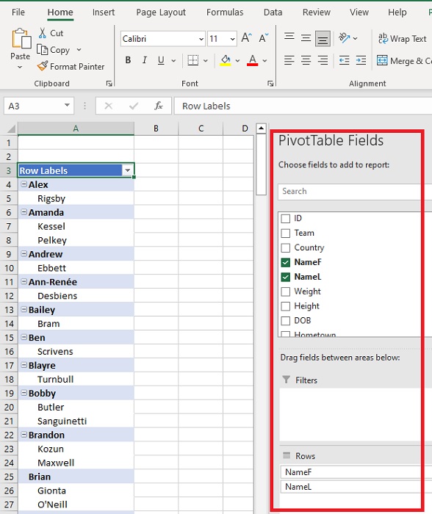Top align cell contents

(x=289, y=38)
